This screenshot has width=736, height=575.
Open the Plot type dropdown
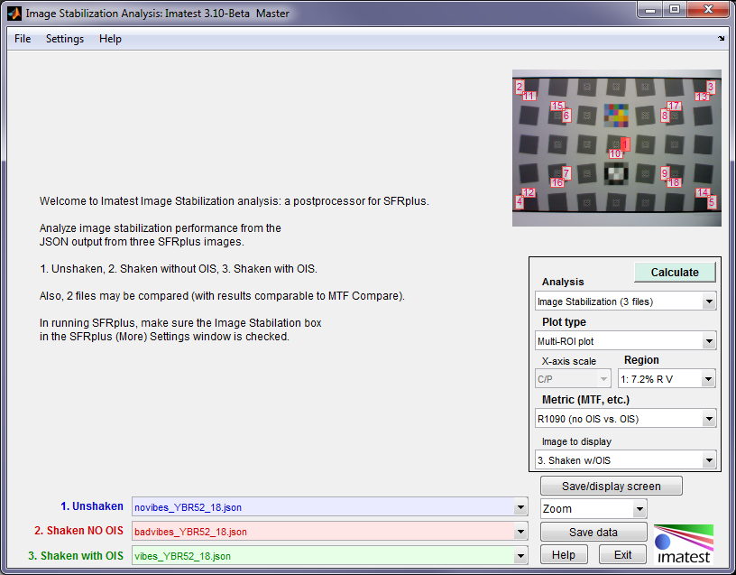[625, 341]
